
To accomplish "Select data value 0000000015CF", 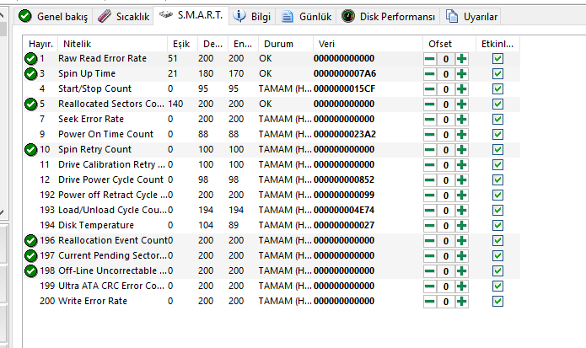I will pos(345,88).
